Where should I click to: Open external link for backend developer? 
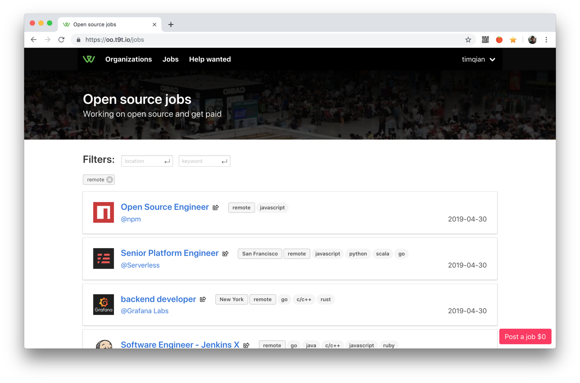(x=203, y=299)
